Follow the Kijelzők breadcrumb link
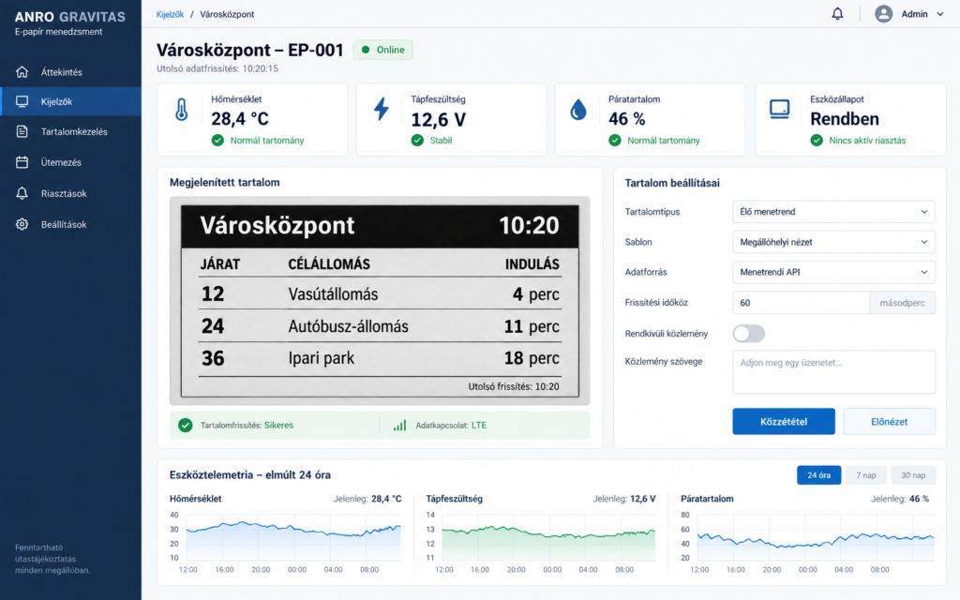Image resolution: width=960 pixels, height=600 pixels. 170,14
